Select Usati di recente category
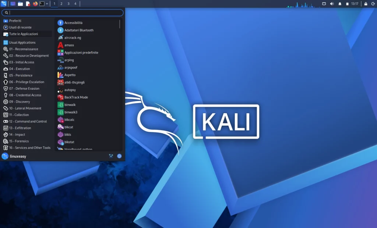This screenshot has height=228, width=377. (x=27, y=27)
